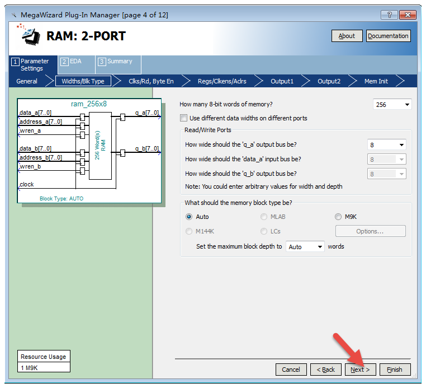Select the M144K memory block type

(x=189, y=231)
